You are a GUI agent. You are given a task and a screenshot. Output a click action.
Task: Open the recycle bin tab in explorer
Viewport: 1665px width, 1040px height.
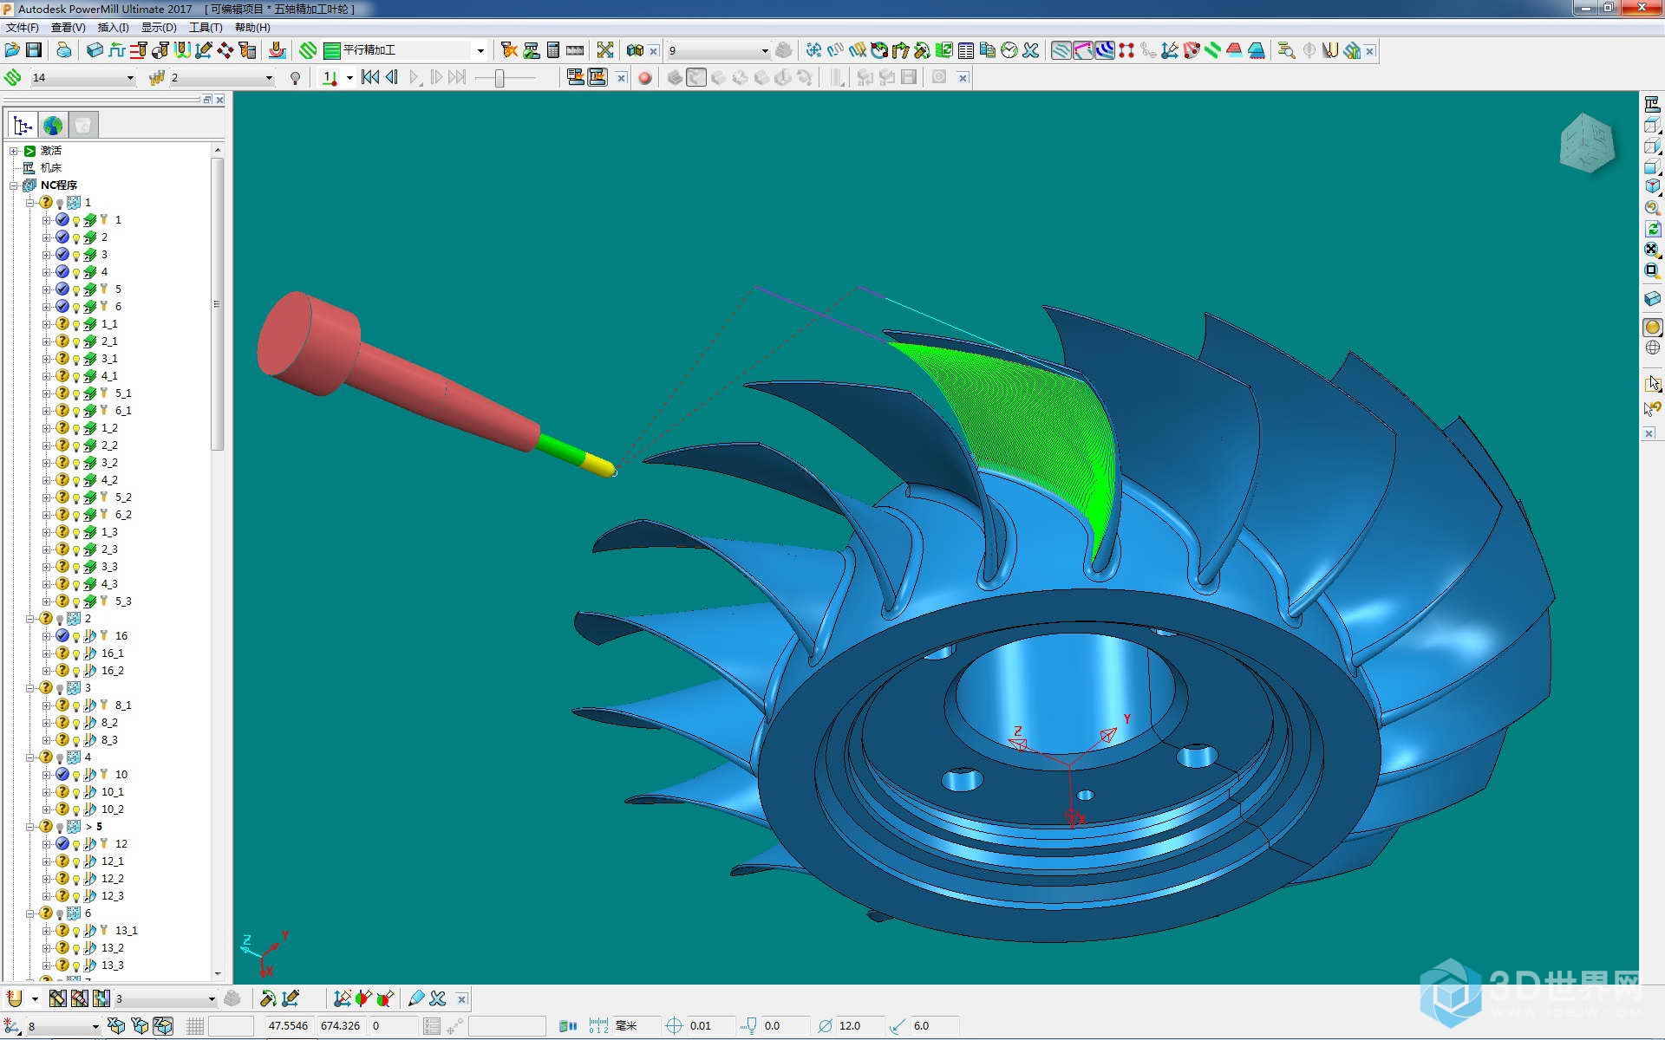coord(83,125)
